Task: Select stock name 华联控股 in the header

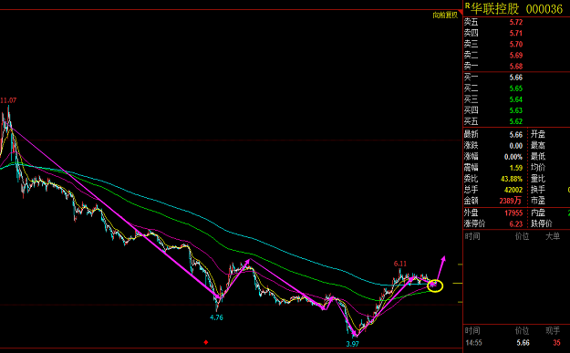Action: 494,9
